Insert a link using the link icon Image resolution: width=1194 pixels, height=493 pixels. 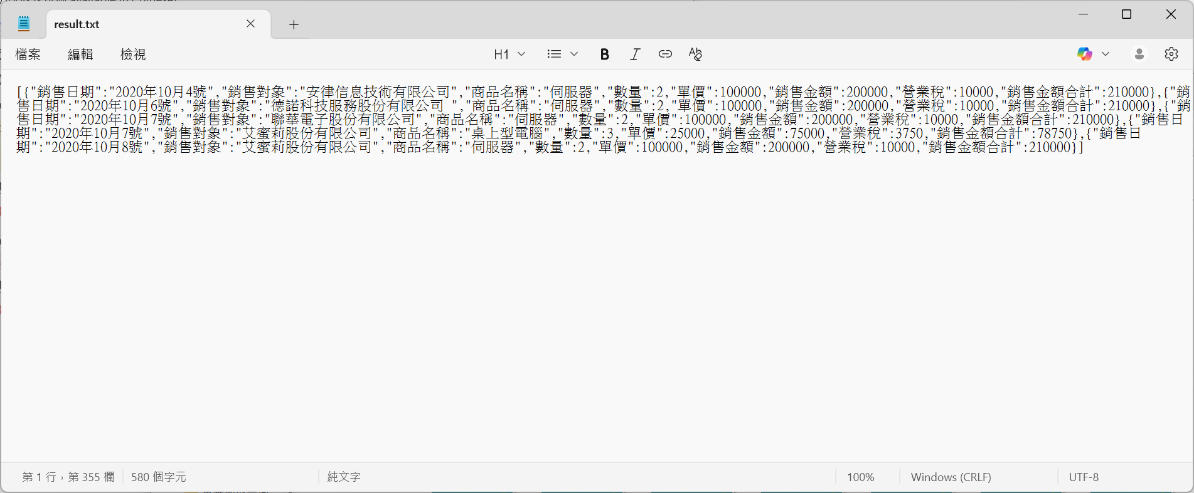pos(665,54)
